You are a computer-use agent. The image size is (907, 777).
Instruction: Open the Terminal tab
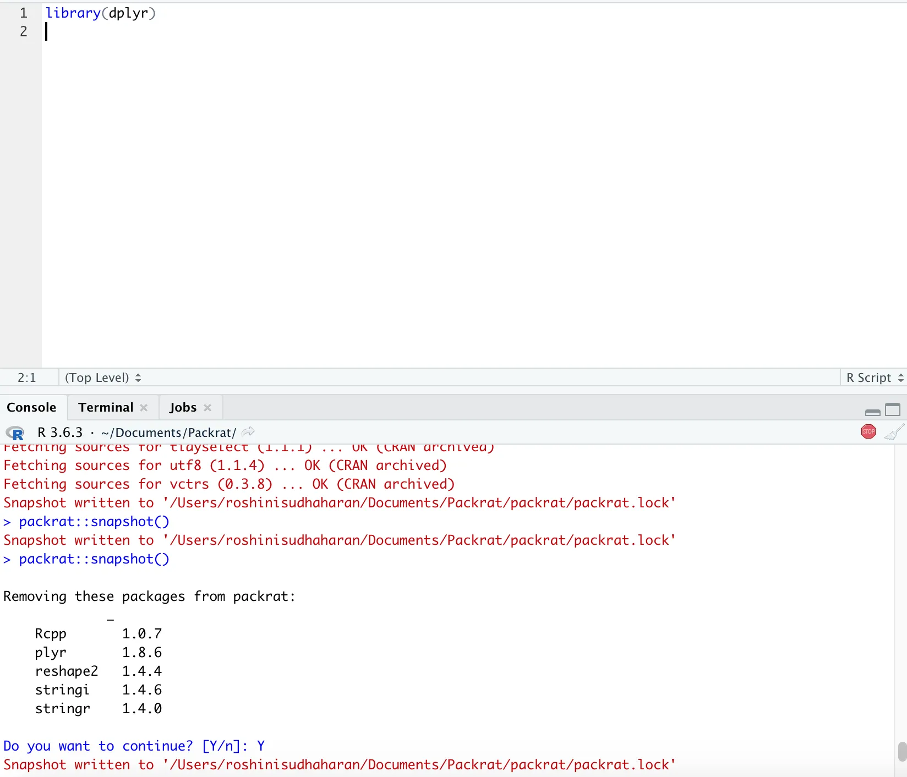(x=106, y=408)
